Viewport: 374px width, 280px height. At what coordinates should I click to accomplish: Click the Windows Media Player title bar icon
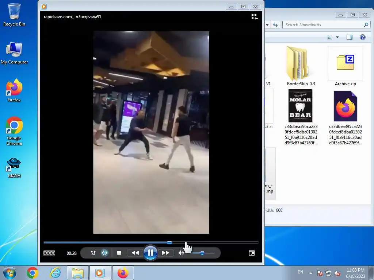coord(44,7)
